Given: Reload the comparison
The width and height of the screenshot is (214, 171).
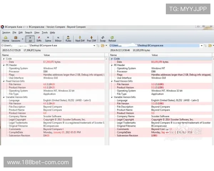Looking at the screenshot, I should pos(112,38).
